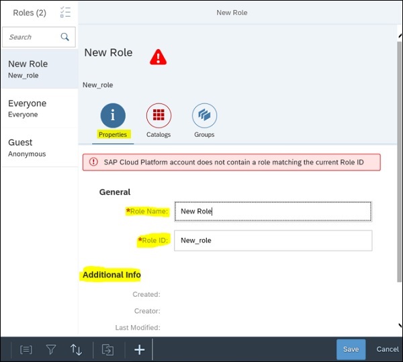Click into the roles Search field
Screen dimensions: 403x362
point(32,37)
